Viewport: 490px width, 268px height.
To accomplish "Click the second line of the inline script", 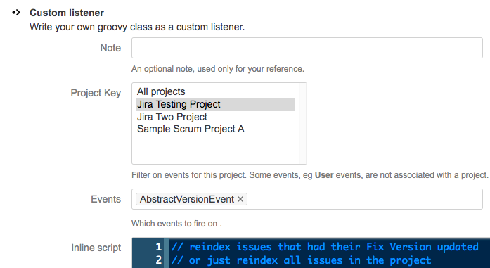I will pos(301,260).
